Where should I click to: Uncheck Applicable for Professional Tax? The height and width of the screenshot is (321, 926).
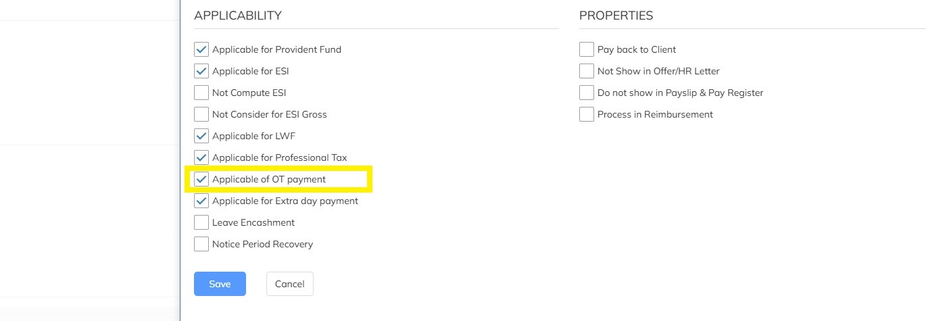[x=201, y=157]
